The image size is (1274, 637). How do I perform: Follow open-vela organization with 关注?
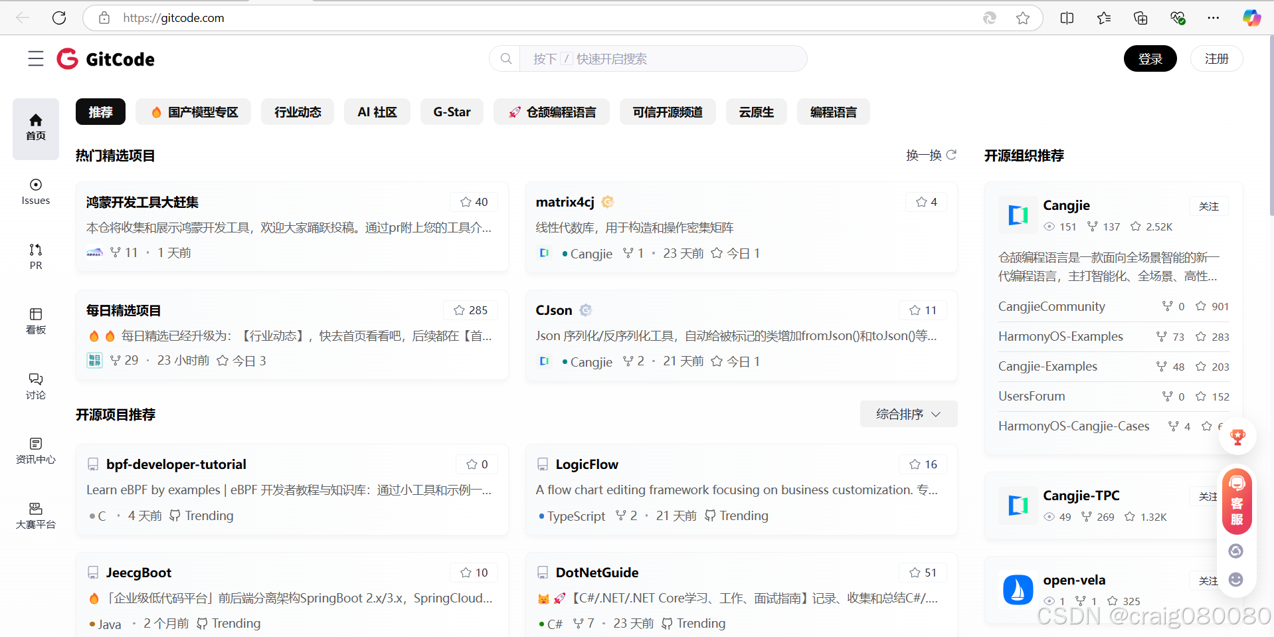[1208, 581]
